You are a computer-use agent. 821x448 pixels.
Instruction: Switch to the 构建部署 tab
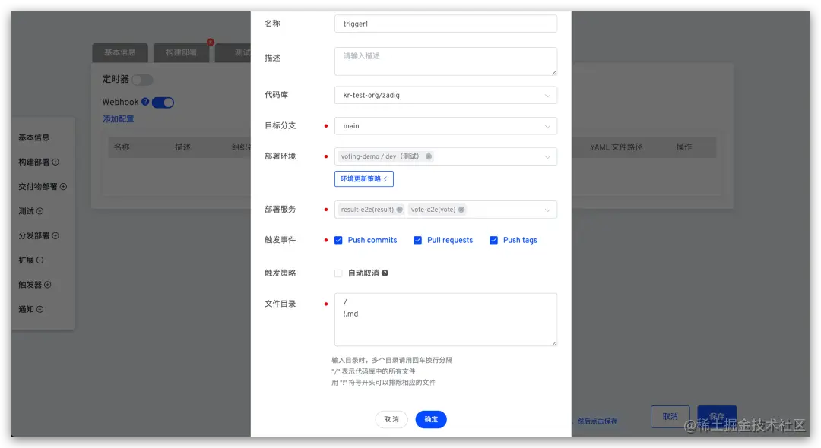182,52
